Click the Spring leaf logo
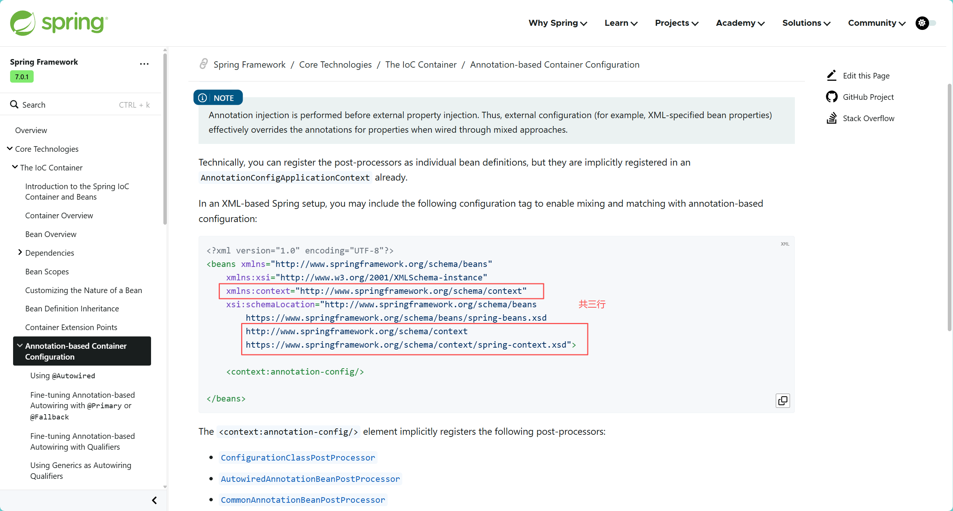Viewport: 953px width, 511px height. [22, 23]
